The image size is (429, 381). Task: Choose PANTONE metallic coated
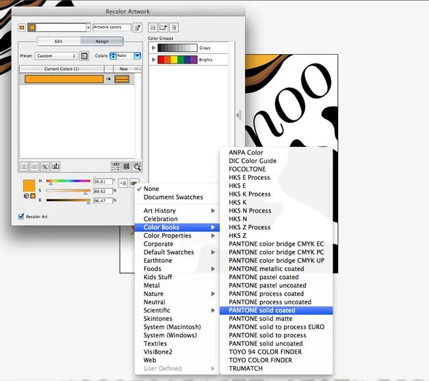point(276,269)
